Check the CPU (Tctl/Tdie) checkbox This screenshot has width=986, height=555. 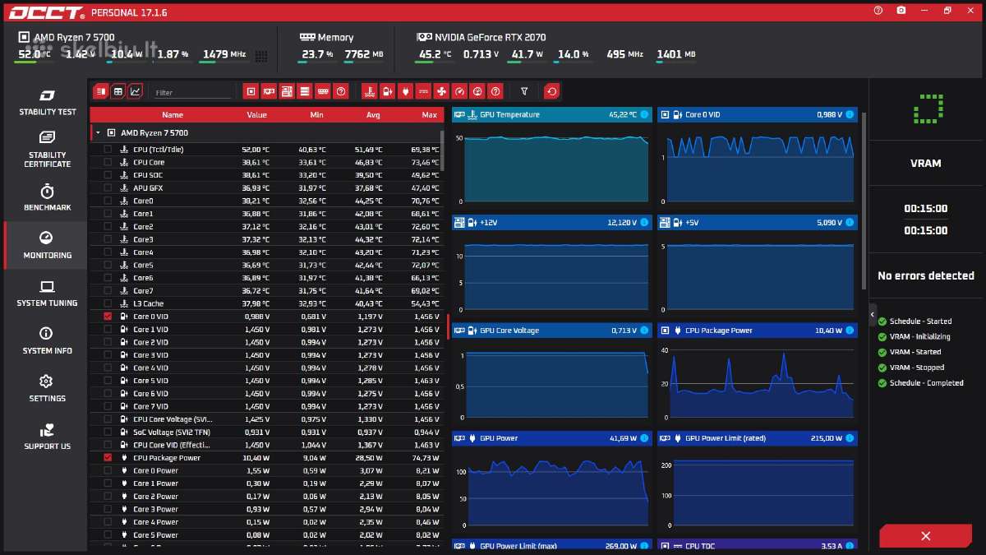pyautogui.click(x=108, y=150)
